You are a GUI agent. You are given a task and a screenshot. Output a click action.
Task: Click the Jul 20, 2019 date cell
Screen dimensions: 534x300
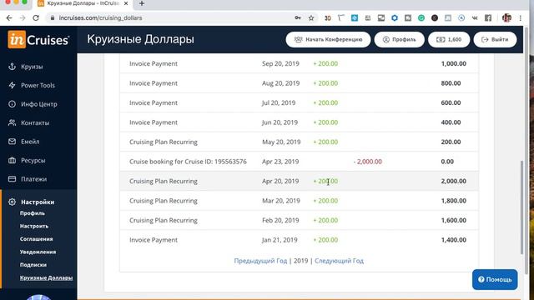pyautogui.click(x=279, y=102)
